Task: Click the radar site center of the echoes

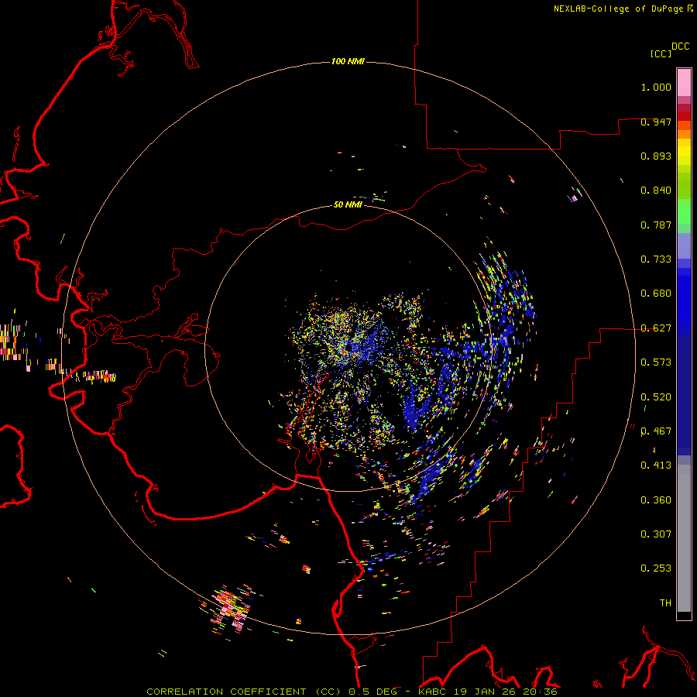Action: [348, 348]
